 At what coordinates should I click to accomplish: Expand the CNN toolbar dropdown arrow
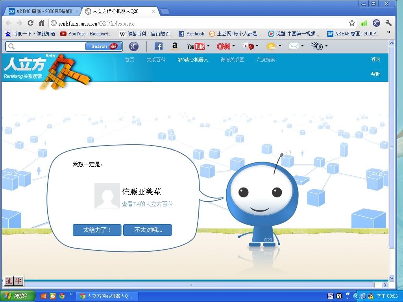pos(233,46)
